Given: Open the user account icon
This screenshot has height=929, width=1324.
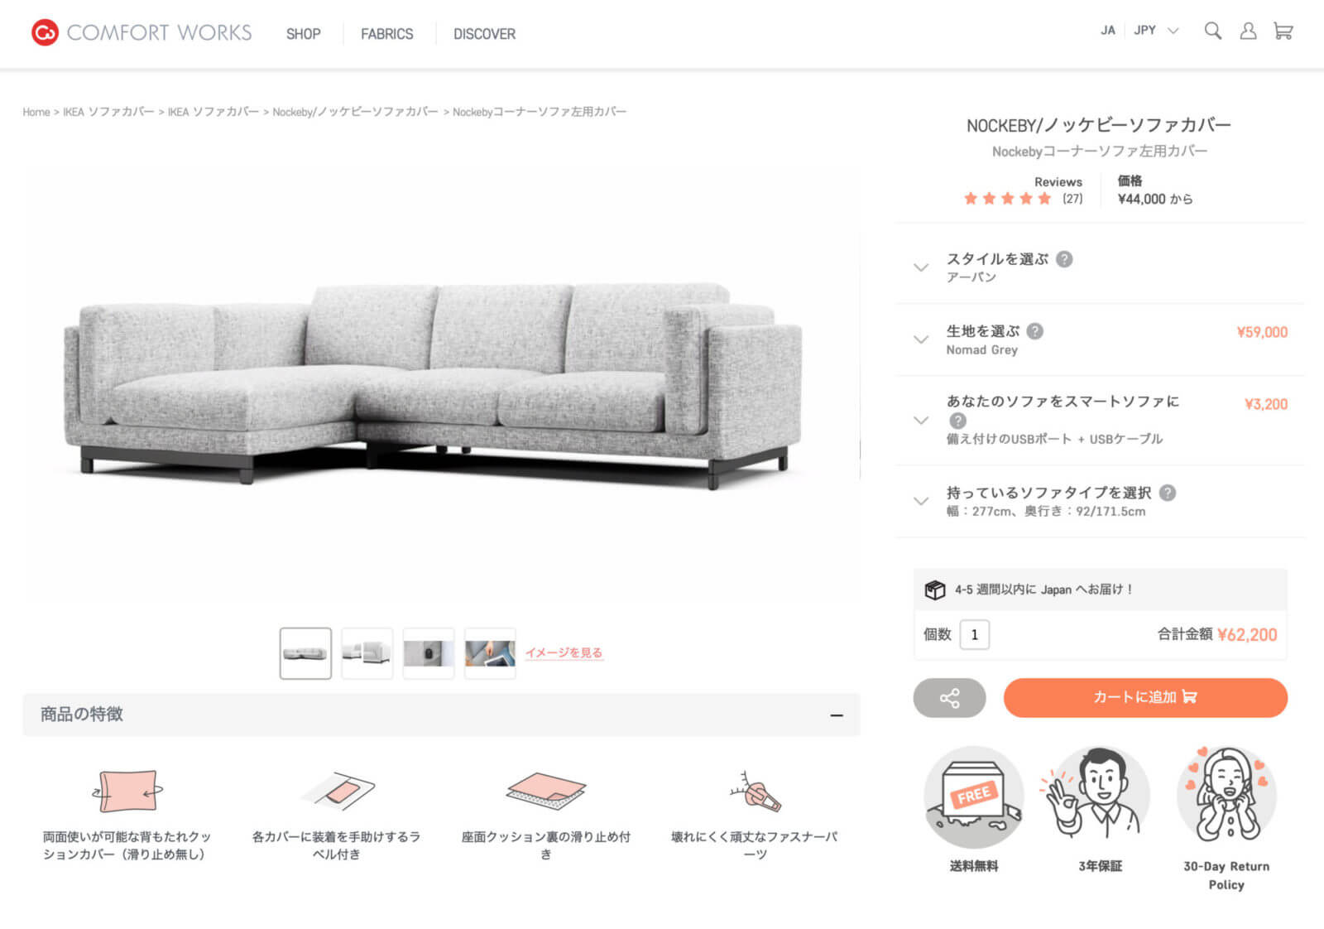Looking at the screenshot, I should pyautogui.click(x=1248, y=31).
